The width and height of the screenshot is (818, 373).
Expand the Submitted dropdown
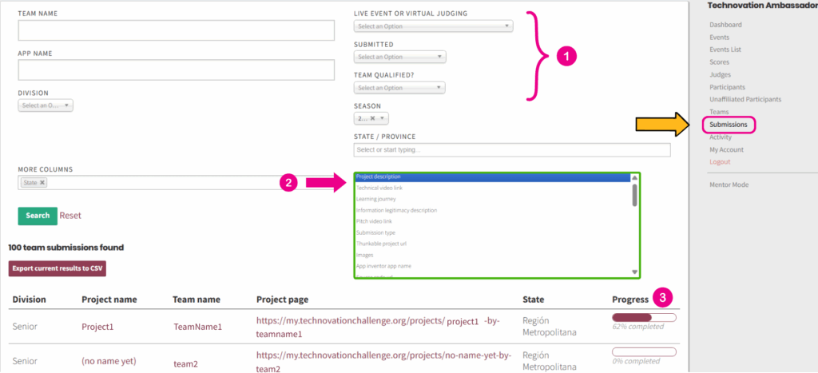399,57
